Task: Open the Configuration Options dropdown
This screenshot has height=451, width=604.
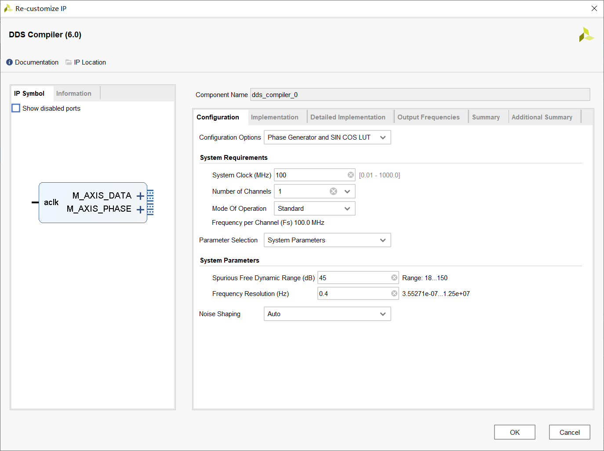Action: 327,137
